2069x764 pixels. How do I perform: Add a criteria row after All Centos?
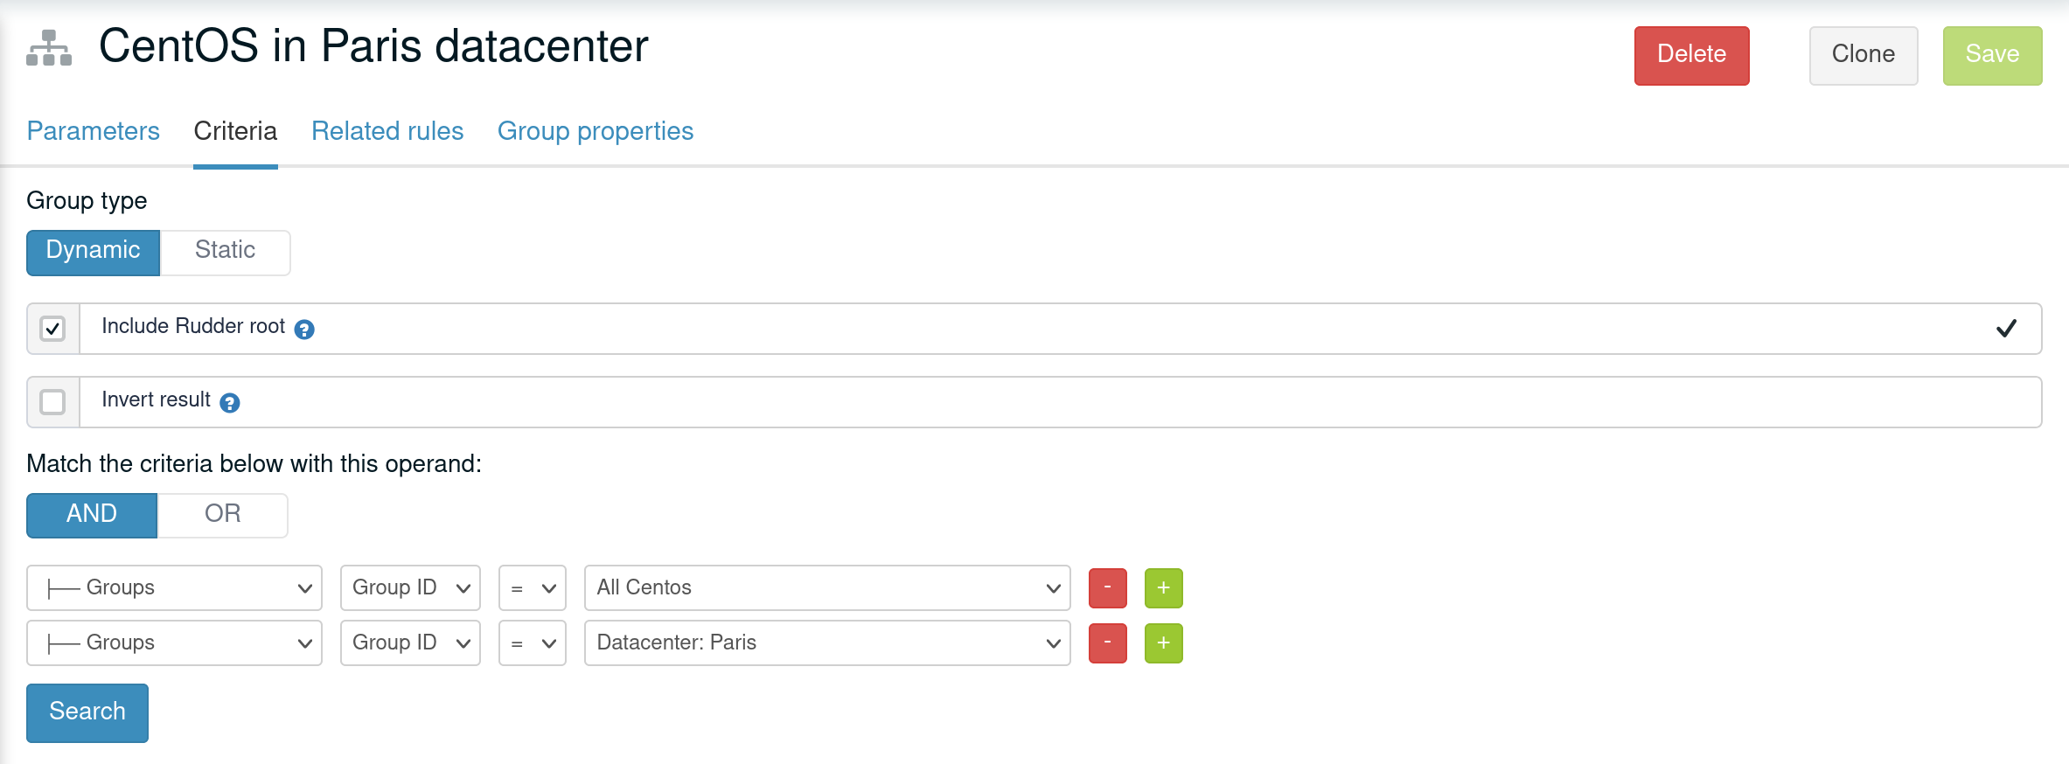1163,587
